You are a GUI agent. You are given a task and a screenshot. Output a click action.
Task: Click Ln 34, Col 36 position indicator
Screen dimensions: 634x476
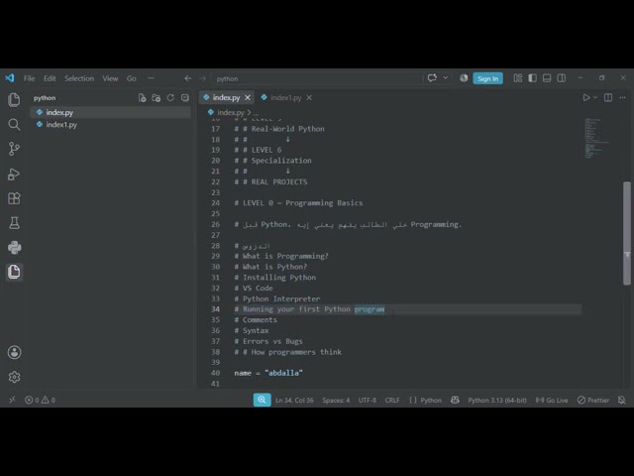294,400
